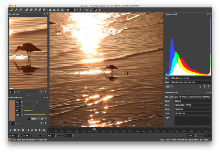Click the new window icon in toolbar
Image resolution: width=220 pixels, height=153 pixels.
(27, 10)
